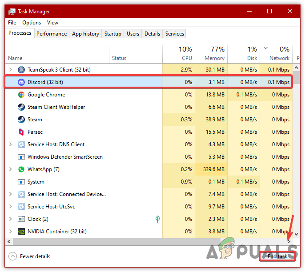Select the Google Chrome process name
The width and height of the screenshot is (305, 272).
click(x=46, y=95)
